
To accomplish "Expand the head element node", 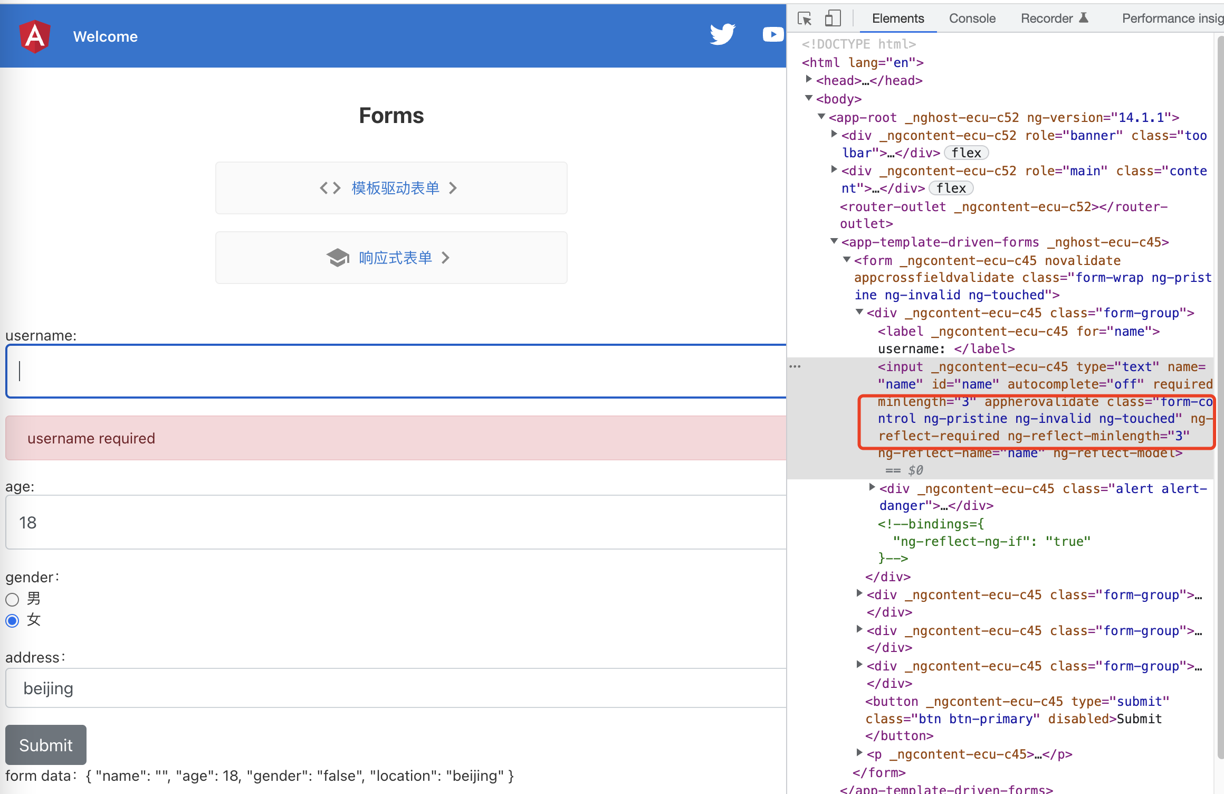I will click(809, 80).
